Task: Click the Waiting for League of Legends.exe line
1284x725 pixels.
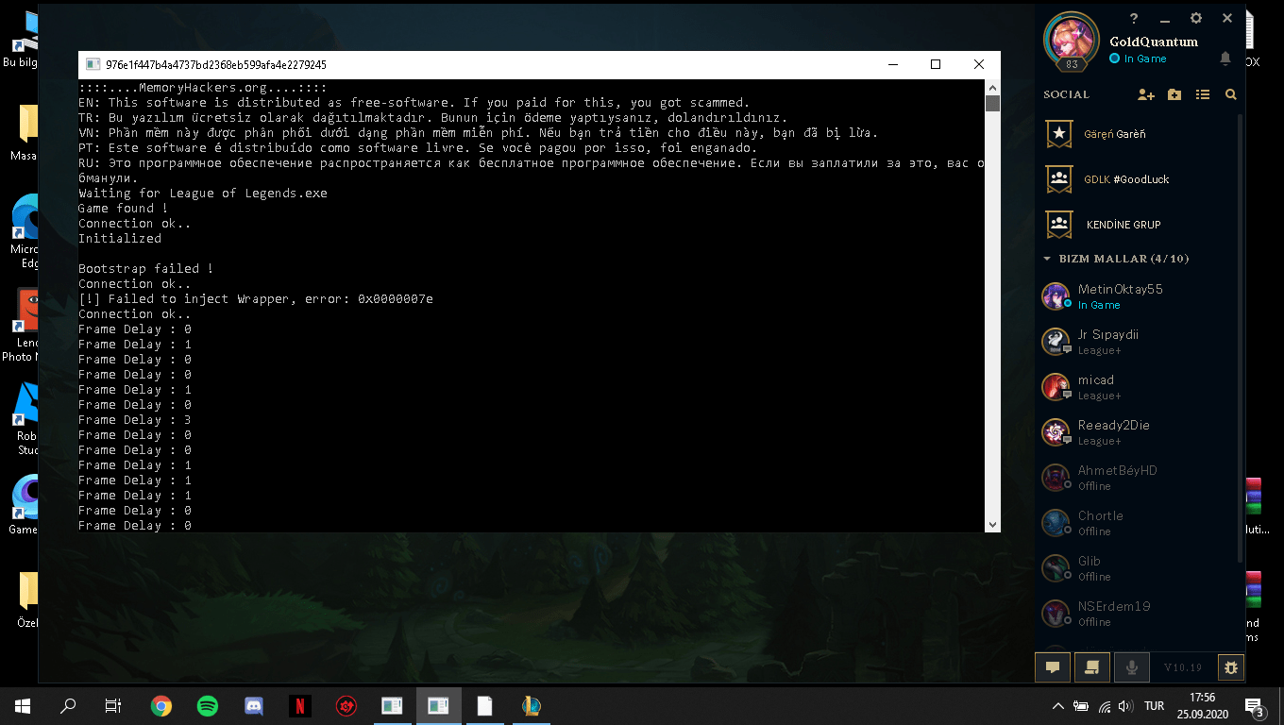Action: coord(203,194)
